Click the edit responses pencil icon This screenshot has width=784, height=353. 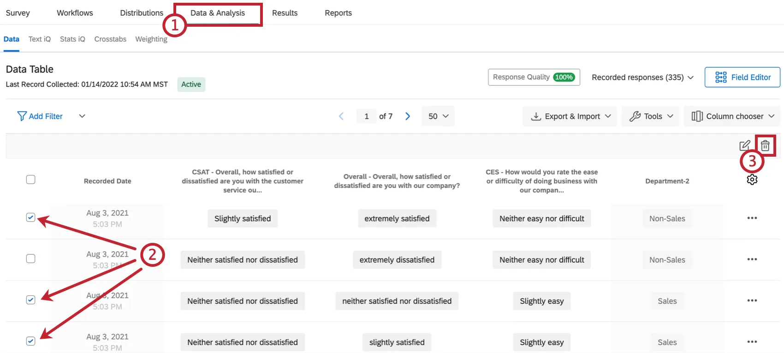tap(744, 146)
